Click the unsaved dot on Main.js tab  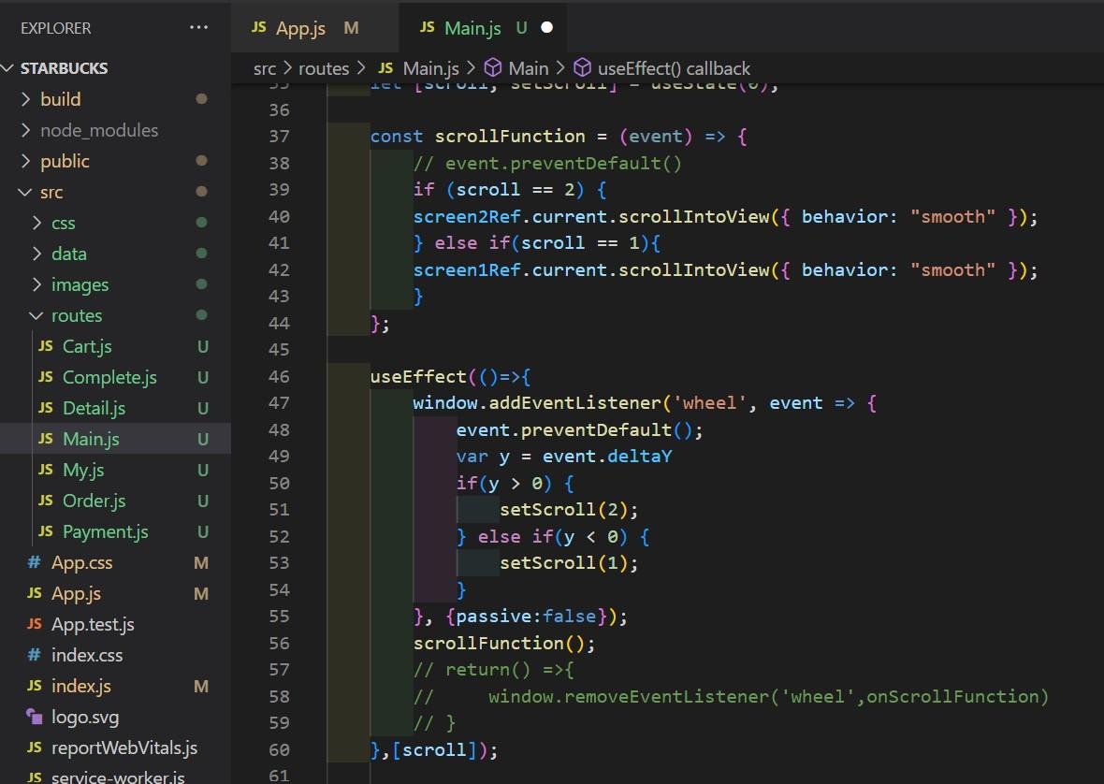(x=546, y=27)
